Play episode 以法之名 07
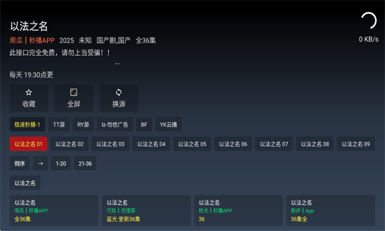 274,144
